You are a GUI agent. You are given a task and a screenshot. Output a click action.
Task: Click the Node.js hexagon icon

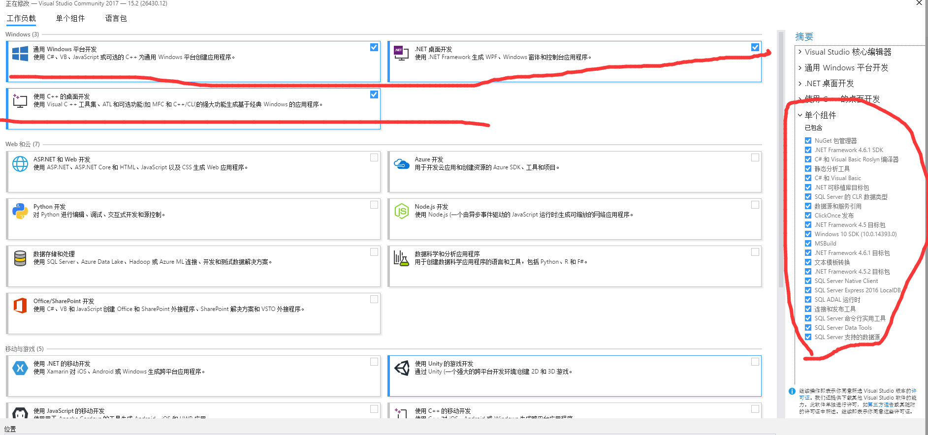[x=402, y=211]
